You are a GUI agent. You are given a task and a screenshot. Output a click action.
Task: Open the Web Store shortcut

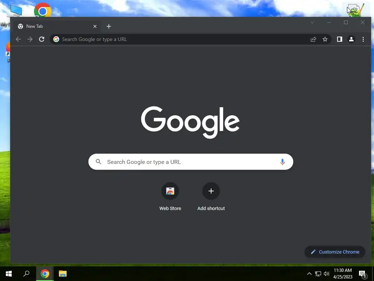pyautogui.click(x=170, y=196)
